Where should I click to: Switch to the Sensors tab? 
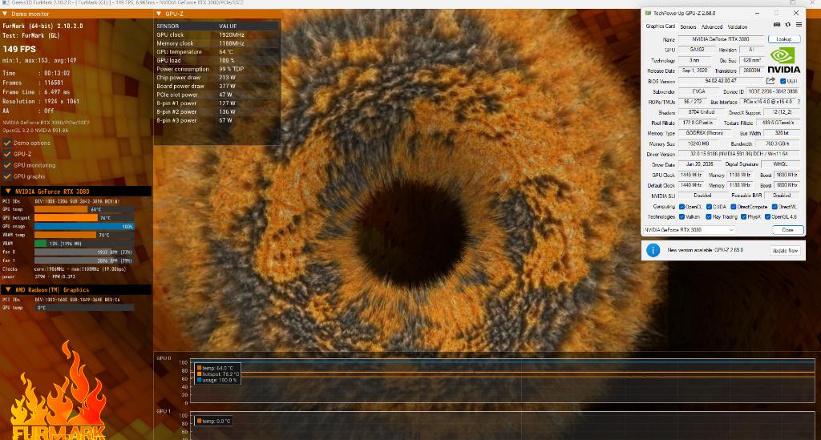(688, 26)
